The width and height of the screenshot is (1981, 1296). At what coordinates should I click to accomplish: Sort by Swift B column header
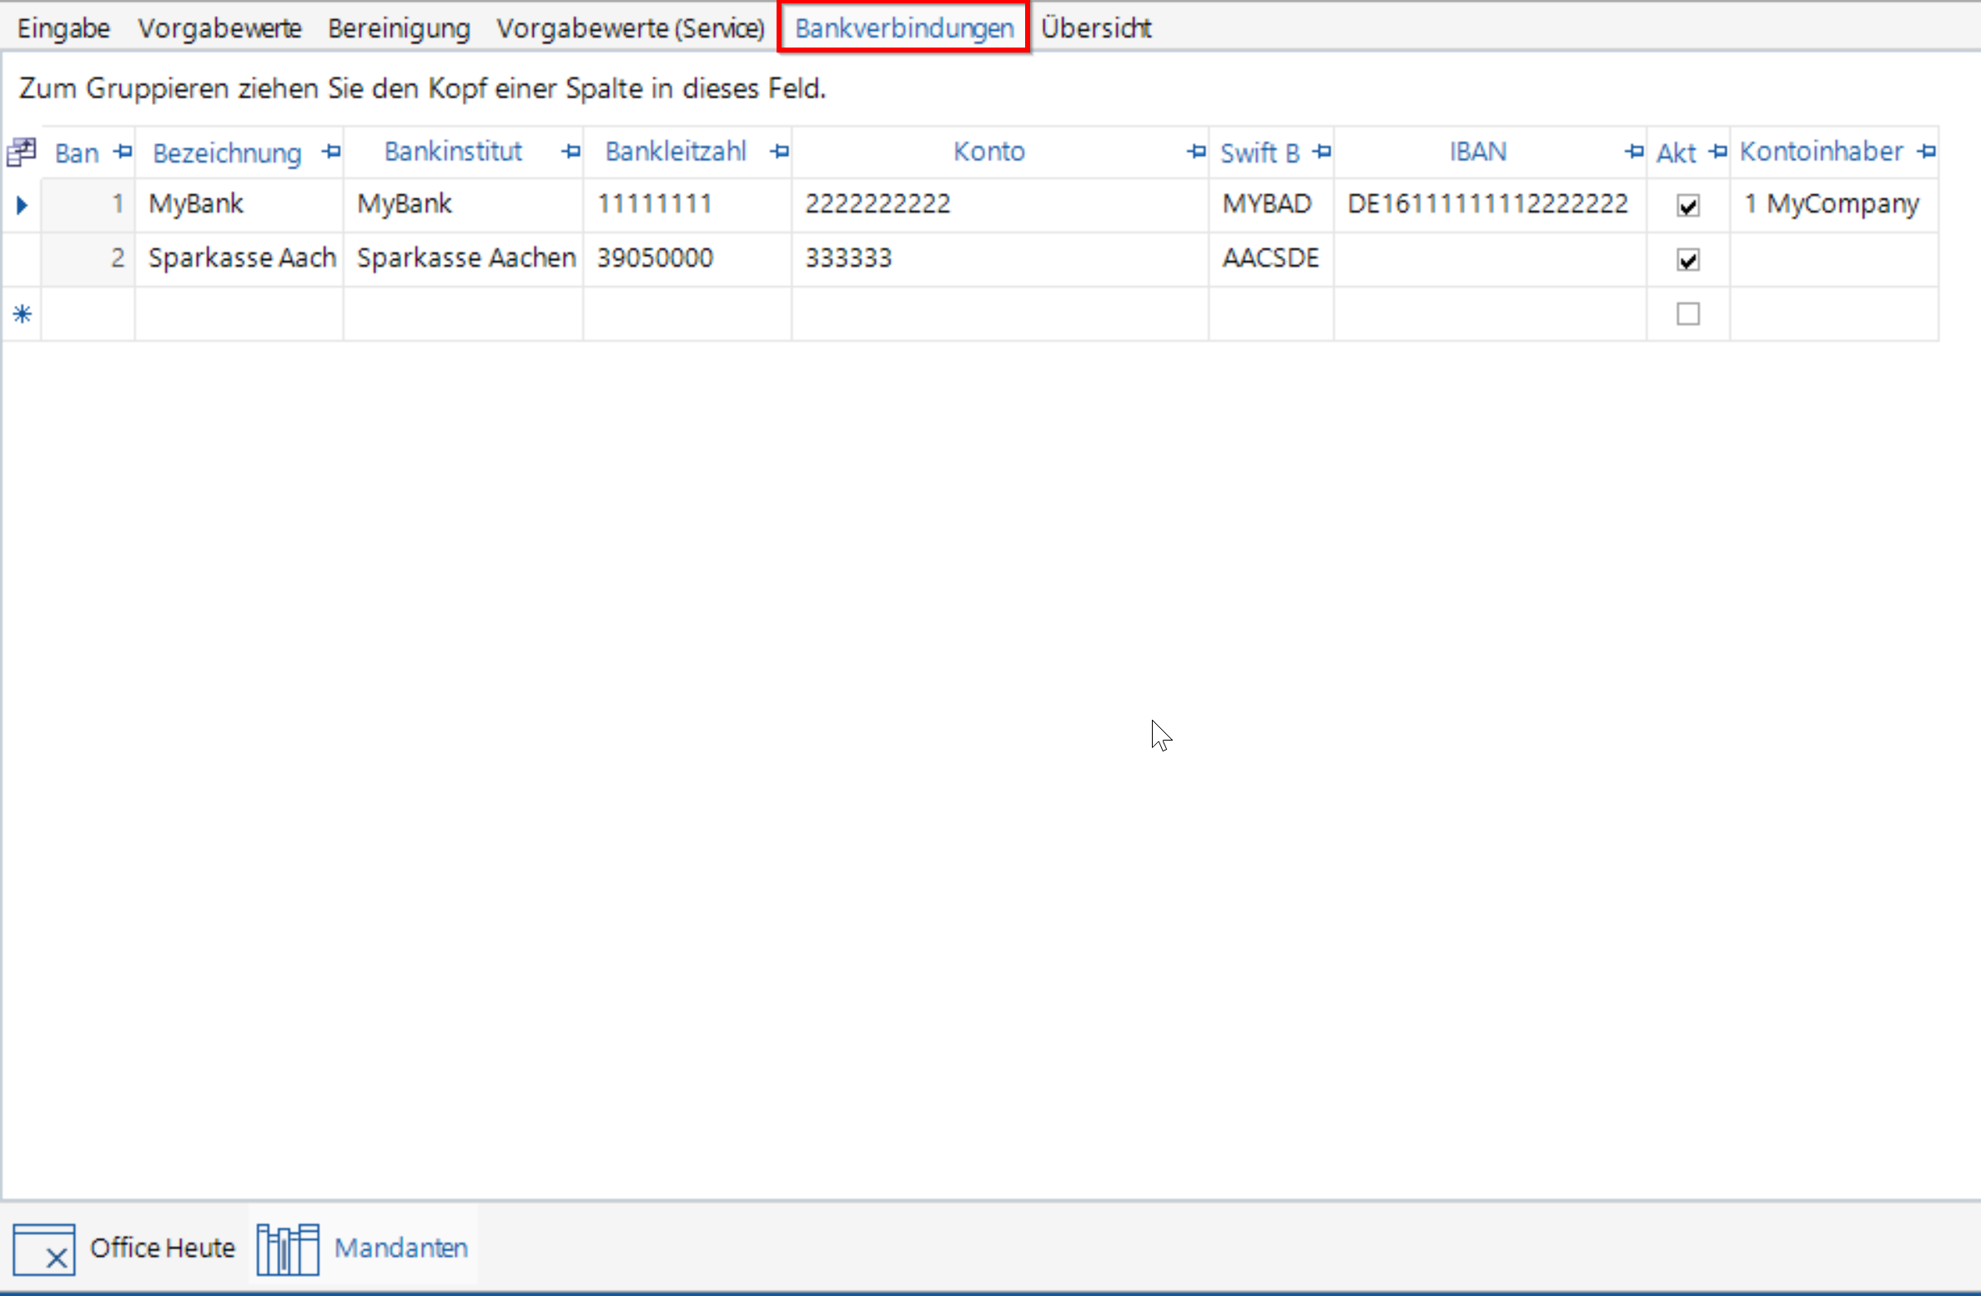click(1260, 153)
